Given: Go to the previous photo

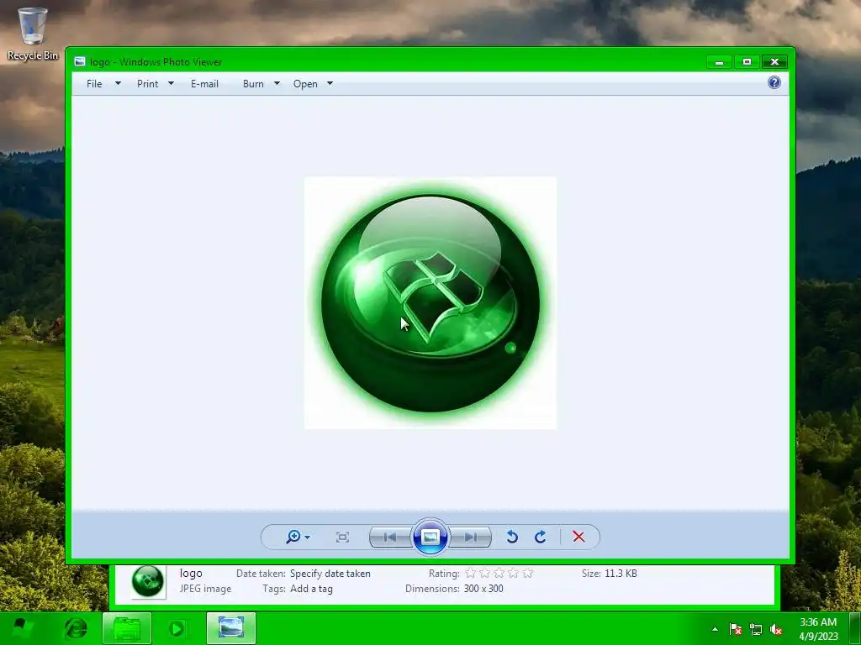Looking at the screenshot, I should pyautogui.click(x=390, y=537).
